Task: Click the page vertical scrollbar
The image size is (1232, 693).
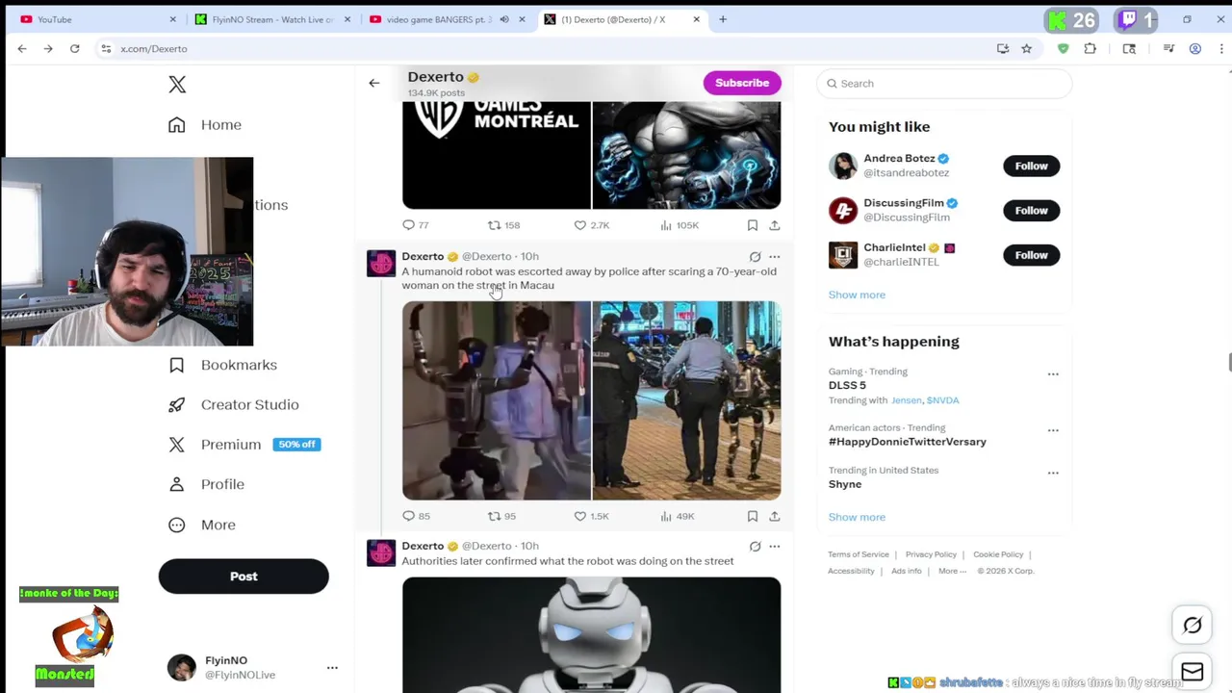Action: (x=1227, y=362)
